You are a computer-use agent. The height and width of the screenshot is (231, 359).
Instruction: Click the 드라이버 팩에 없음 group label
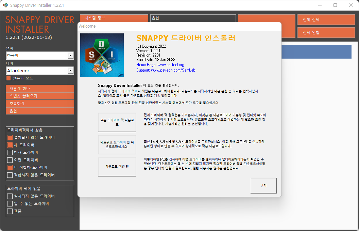(x=24, y=188)
